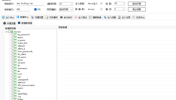
Task: Check the adminid table checkbox
Action: pos(13,82)
